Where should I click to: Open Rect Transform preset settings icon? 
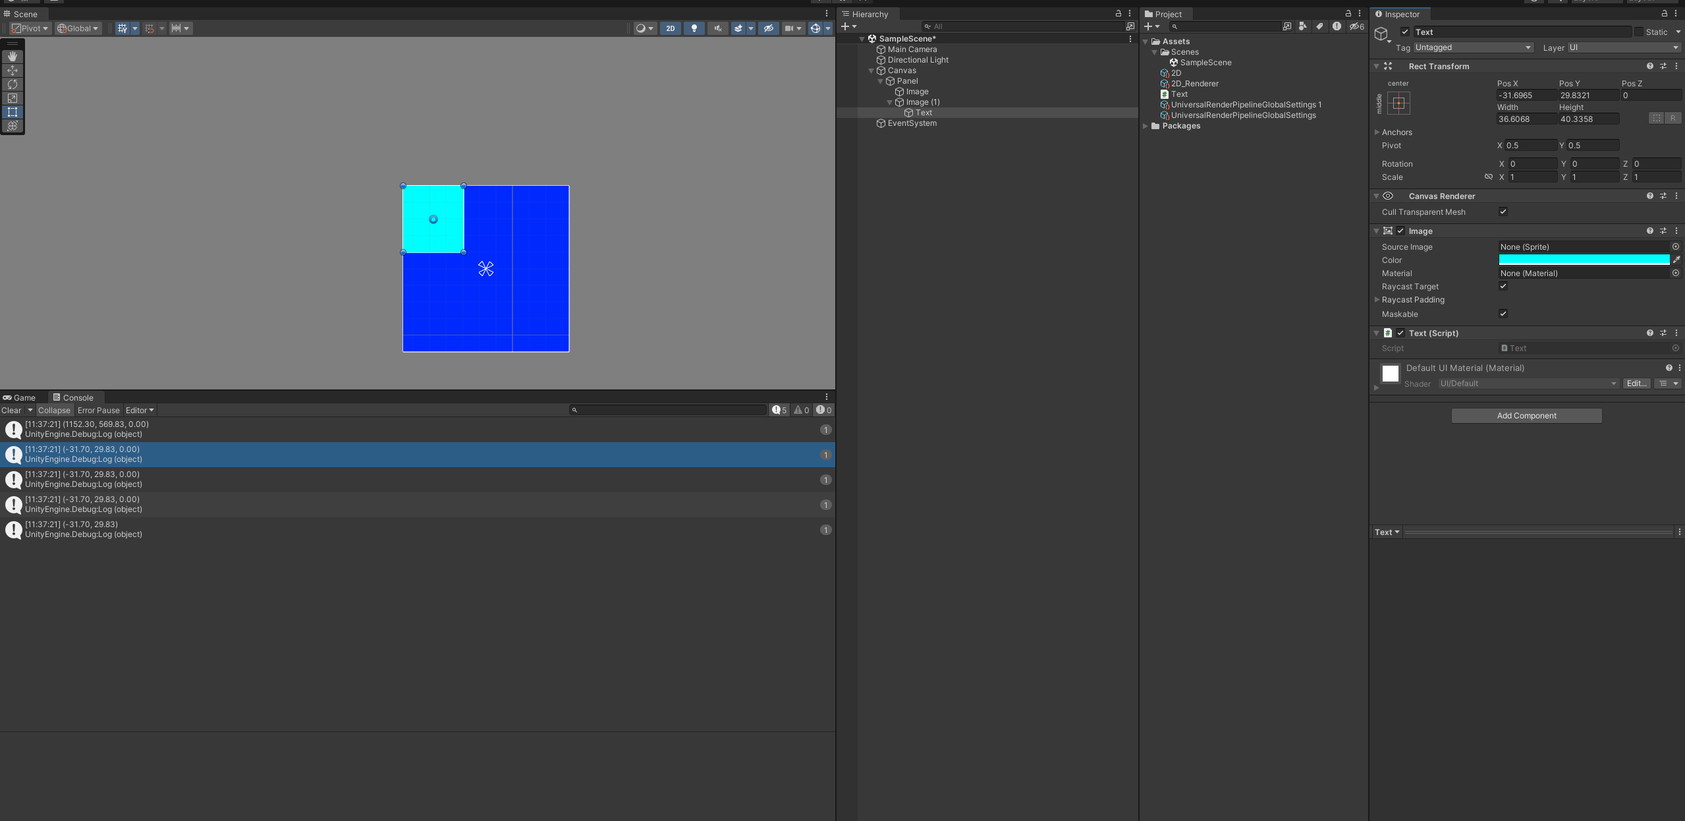(x=1663, y=67)
